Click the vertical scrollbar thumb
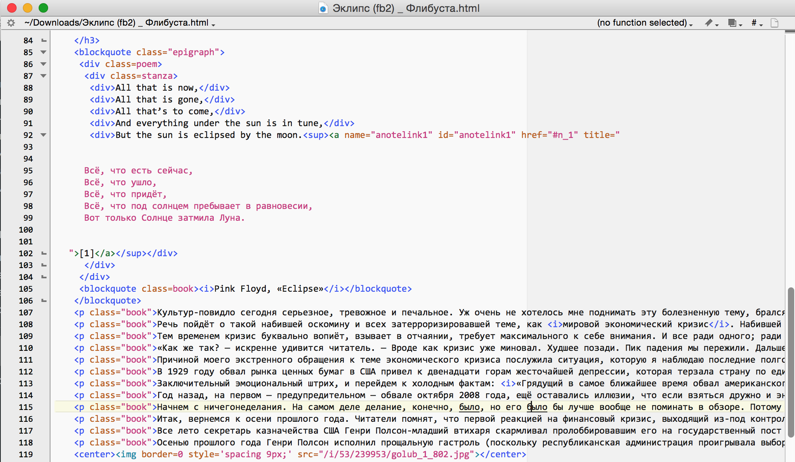Image resolution: width=795 pixels, height=462 pixels. [790, 362]
